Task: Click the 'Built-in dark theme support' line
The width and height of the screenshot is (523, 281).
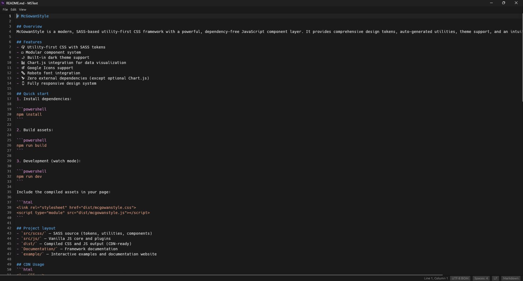Action: pyautogui.click(x=53, y=58)
